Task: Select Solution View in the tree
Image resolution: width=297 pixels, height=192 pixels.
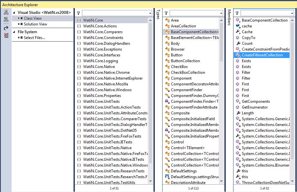Action: [35, 24]
